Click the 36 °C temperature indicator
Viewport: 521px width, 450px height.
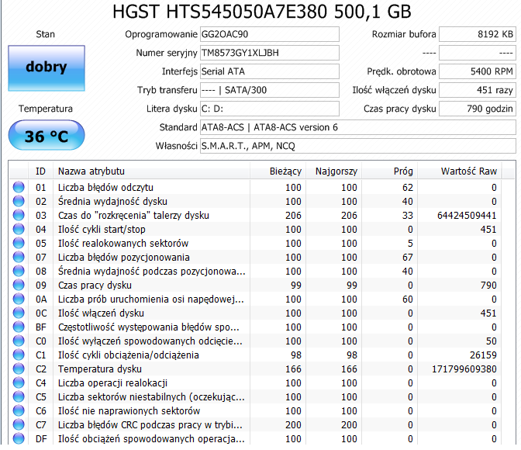pyautogui.click(x=47, y=135)
